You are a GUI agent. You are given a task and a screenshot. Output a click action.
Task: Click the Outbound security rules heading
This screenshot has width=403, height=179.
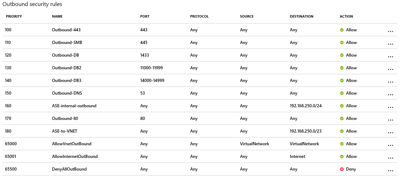(x=32, y=4)
